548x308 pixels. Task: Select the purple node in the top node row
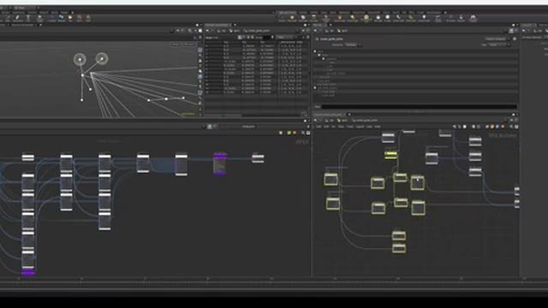pyautogui.click(x=220, y=163)
